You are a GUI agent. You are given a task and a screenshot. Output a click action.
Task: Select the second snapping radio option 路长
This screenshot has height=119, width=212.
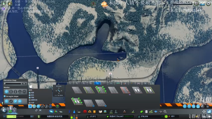point(30,95)
